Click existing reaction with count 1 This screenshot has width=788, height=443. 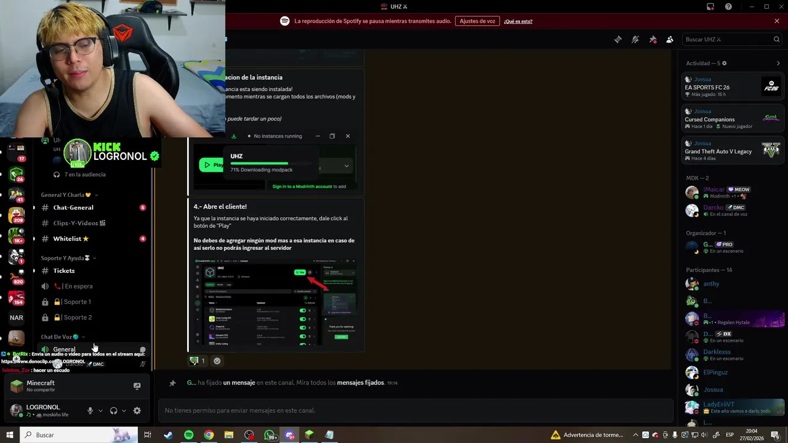[198, 361]
